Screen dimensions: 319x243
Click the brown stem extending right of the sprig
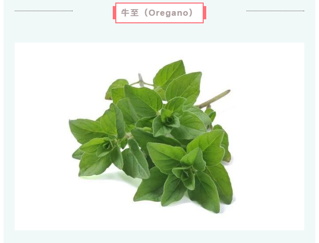click(214, 99)
